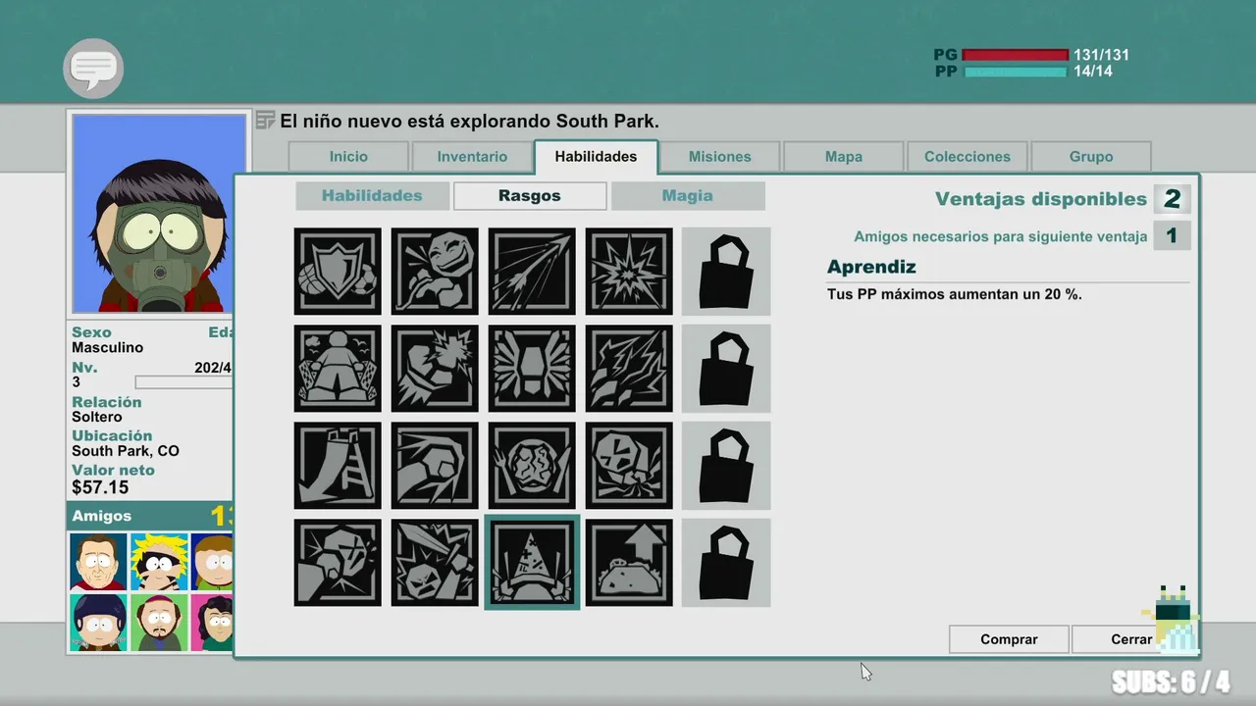Select the winged coffin perk icon

[x=532, y=369]
